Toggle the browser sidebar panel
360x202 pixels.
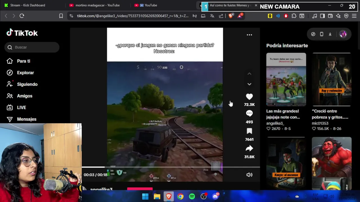[322, 16]
